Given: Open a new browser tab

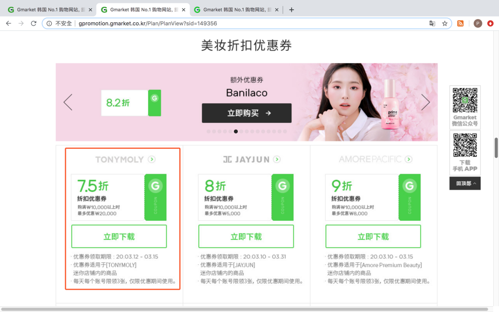Looking at the screenshot, I should tap(291, 10).
